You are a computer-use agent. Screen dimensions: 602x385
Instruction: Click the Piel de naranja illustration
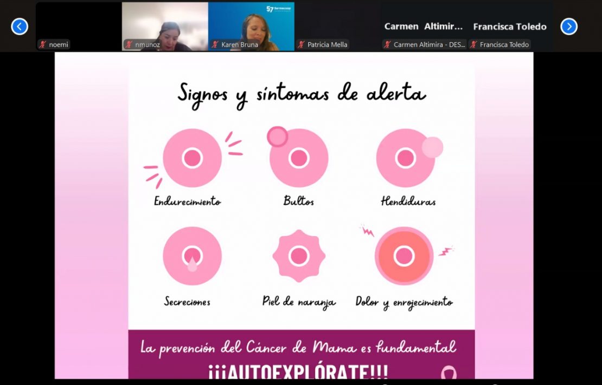click(x=299, y=256)
